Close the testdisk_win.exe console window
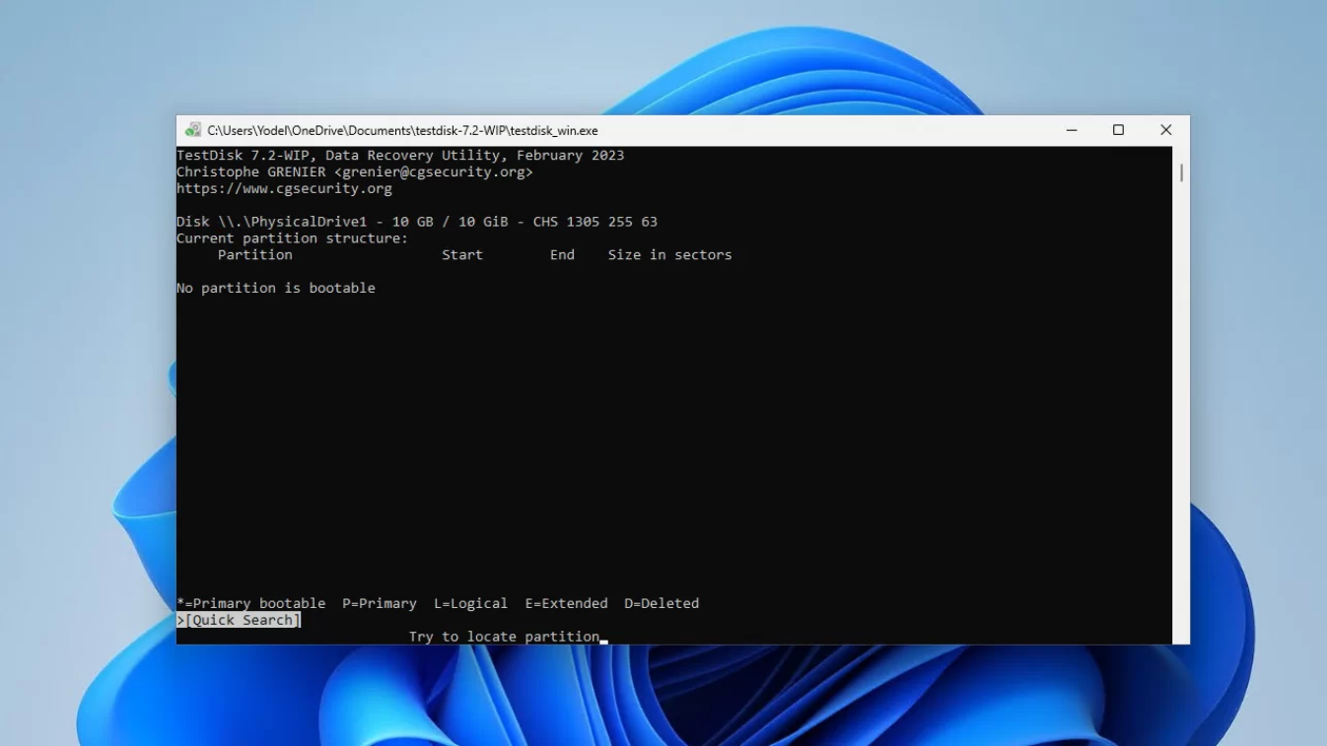The image size is (1327, 746). point(1165,130)
